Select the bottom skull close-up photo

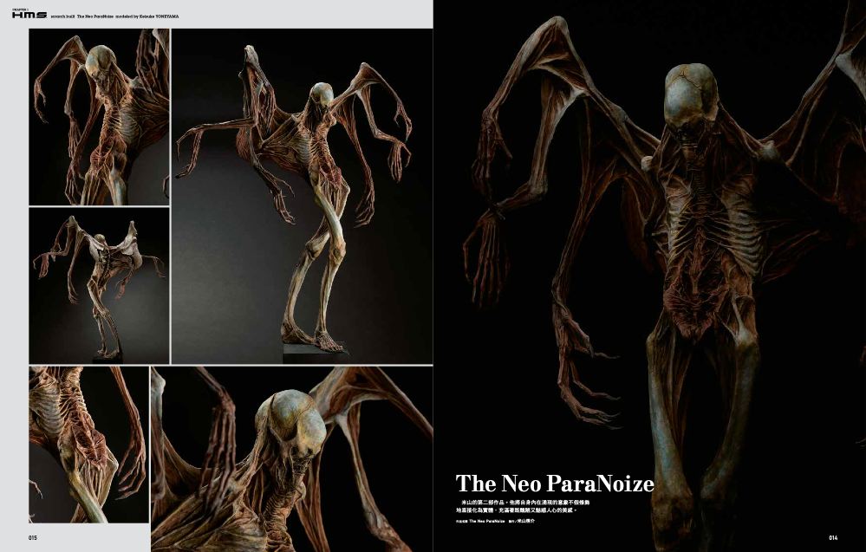pyautogui.click(x=291, y=458)
